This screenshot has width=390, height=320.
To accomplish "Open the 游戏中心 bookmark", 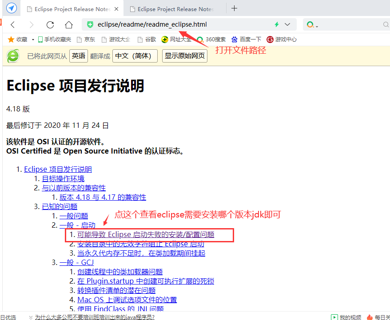I will [x=281, y=39].
